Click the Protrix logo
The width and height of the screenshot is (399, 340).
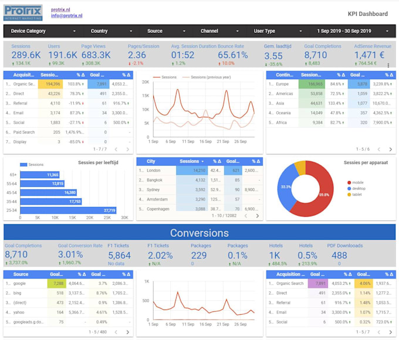[x=23, y=12]
